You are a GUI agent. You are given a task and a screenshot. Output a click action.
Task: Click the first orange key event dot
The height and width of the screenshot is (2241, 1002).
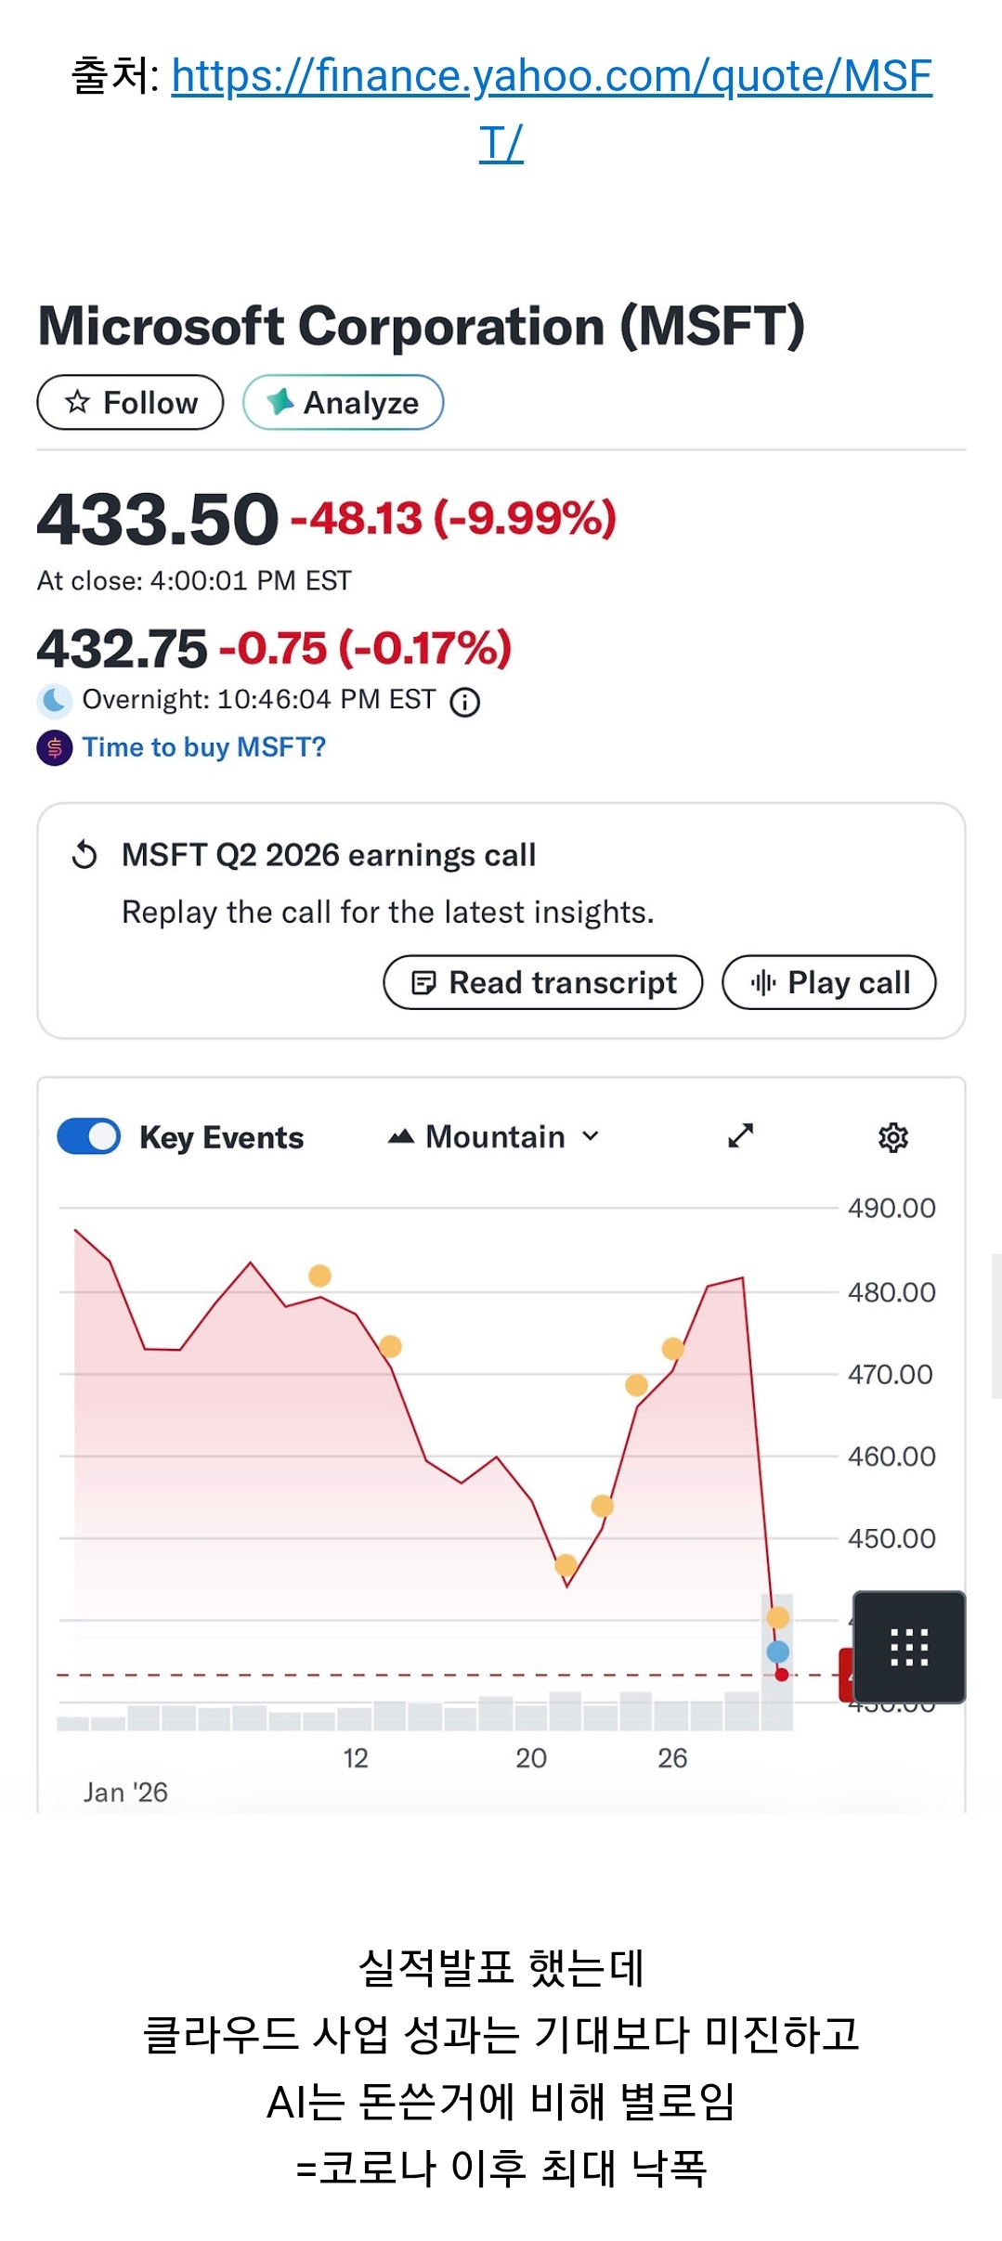click(x=319, y=1276)
